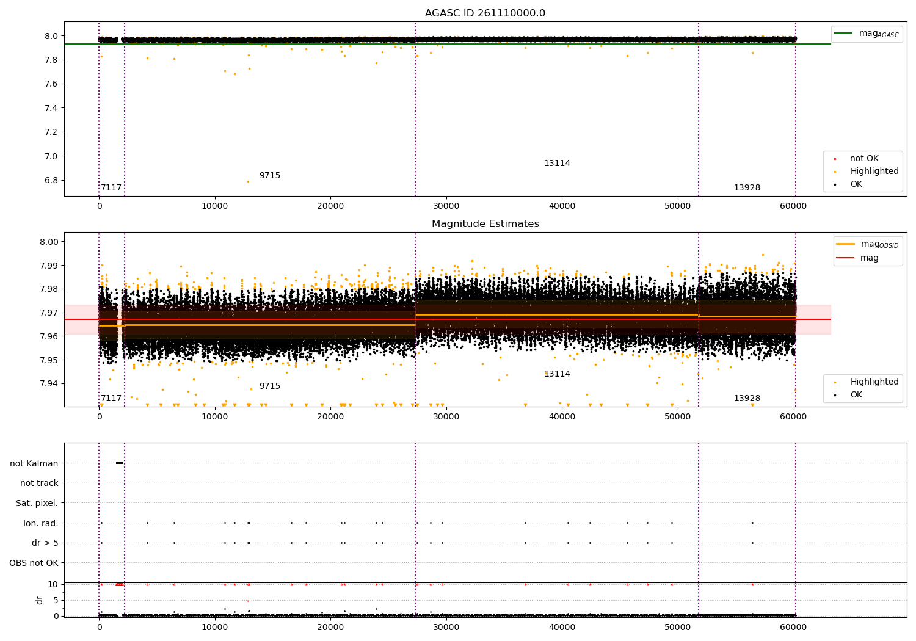Click obsid label 13928 in Magnitude Estimates plot
Image resolution: width=916 pixels, height=641 pixels.
pos(747,399)
